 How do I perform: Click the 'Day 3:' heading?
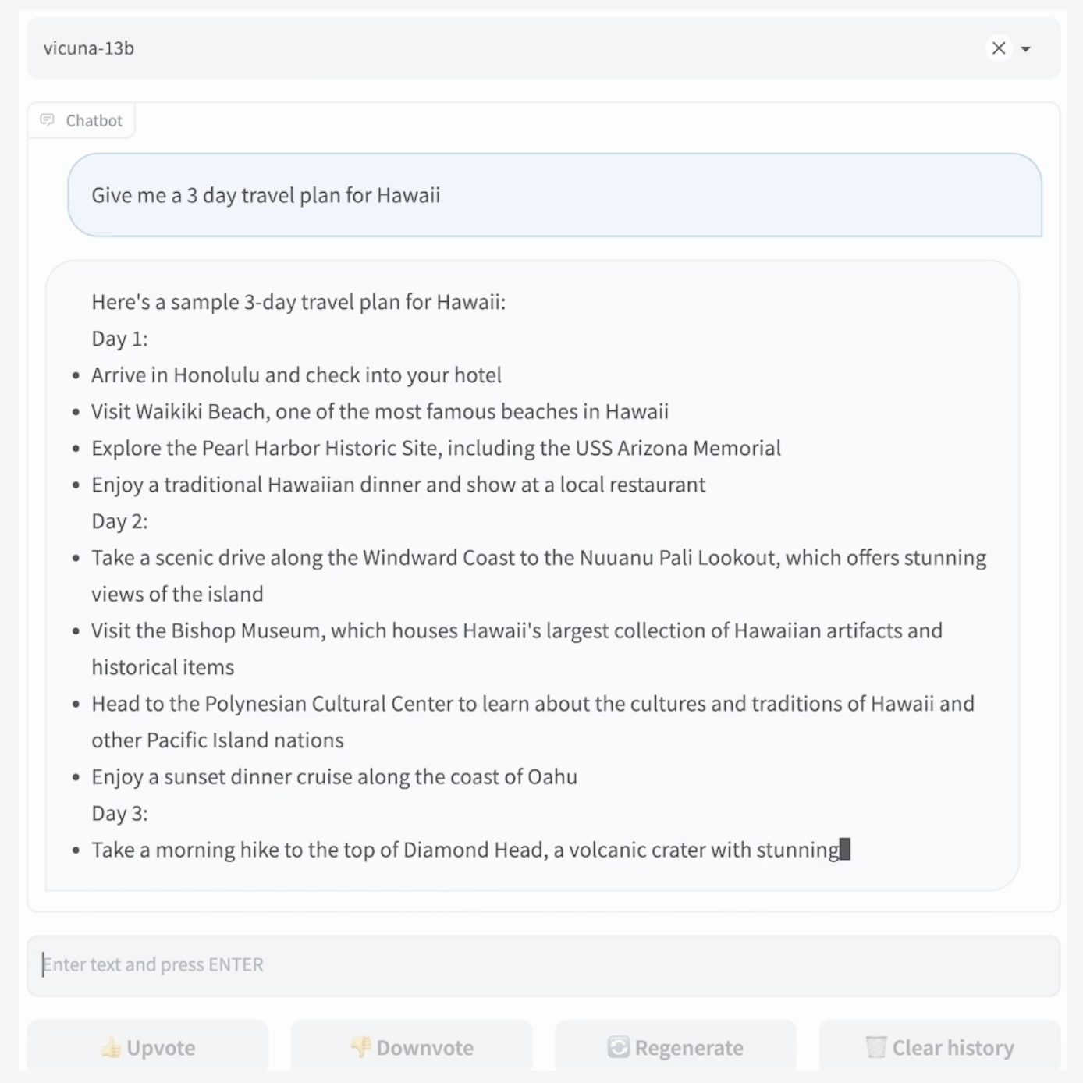tap(119, 813)
